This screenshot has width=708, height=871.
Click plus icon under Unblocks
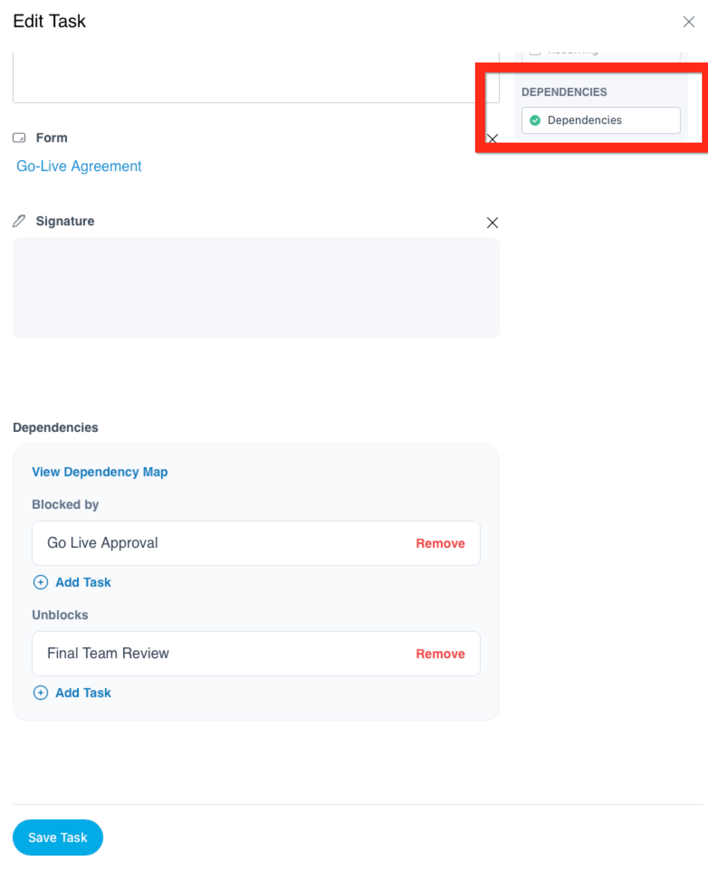(41, 693)
